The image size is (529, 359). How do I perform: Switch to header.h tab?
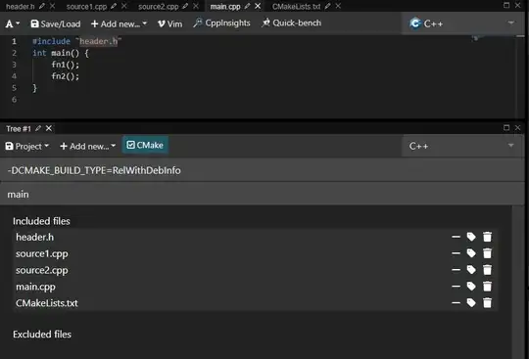21,7
